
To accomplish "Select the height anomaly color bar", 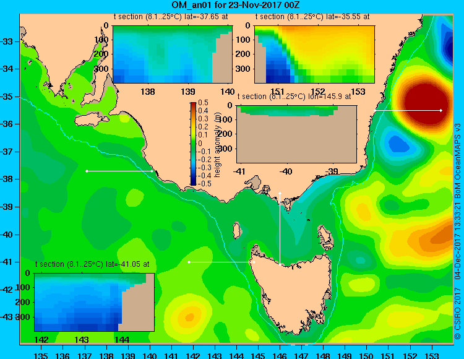I will coord(193,144).
